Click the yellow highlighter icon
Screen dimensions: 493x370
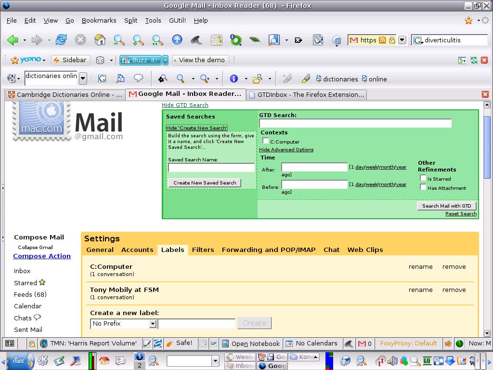click(x=305, y=79)
